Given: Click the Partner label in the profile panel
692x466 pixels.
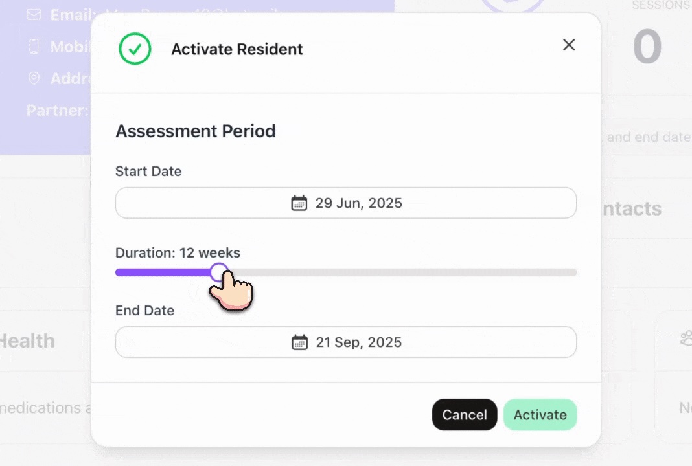Looking at the screenshot, I should pos(57,110).
